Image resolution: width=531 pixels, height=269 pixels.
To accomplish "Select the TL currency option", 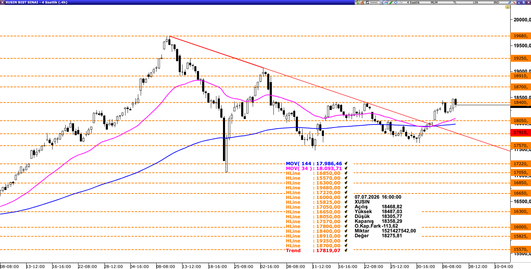I will point(455,2).
